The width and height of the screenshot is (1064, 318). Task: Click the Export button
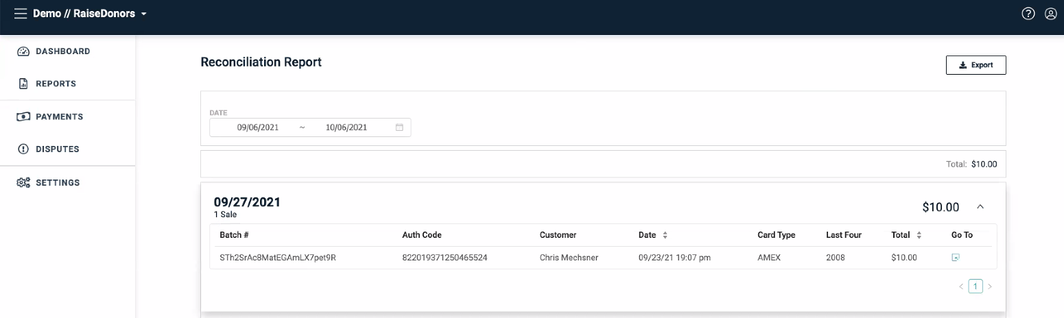tap(976, 65)
